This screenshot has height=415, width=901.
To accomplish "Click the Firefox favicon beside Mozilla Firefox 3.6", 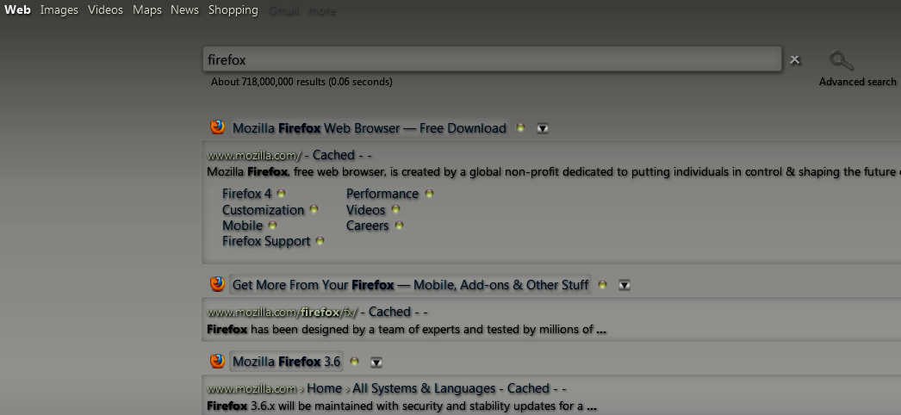I will tap(217, 361).
